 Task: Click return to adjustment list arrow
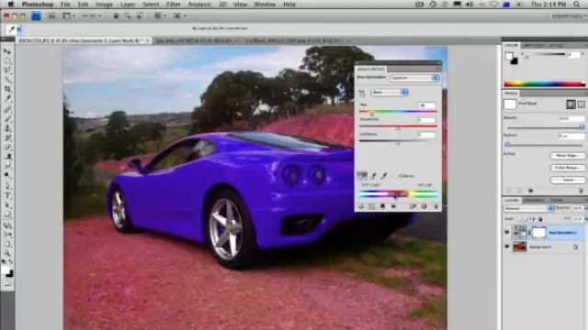pyautogui.click(x=361, y=206)
